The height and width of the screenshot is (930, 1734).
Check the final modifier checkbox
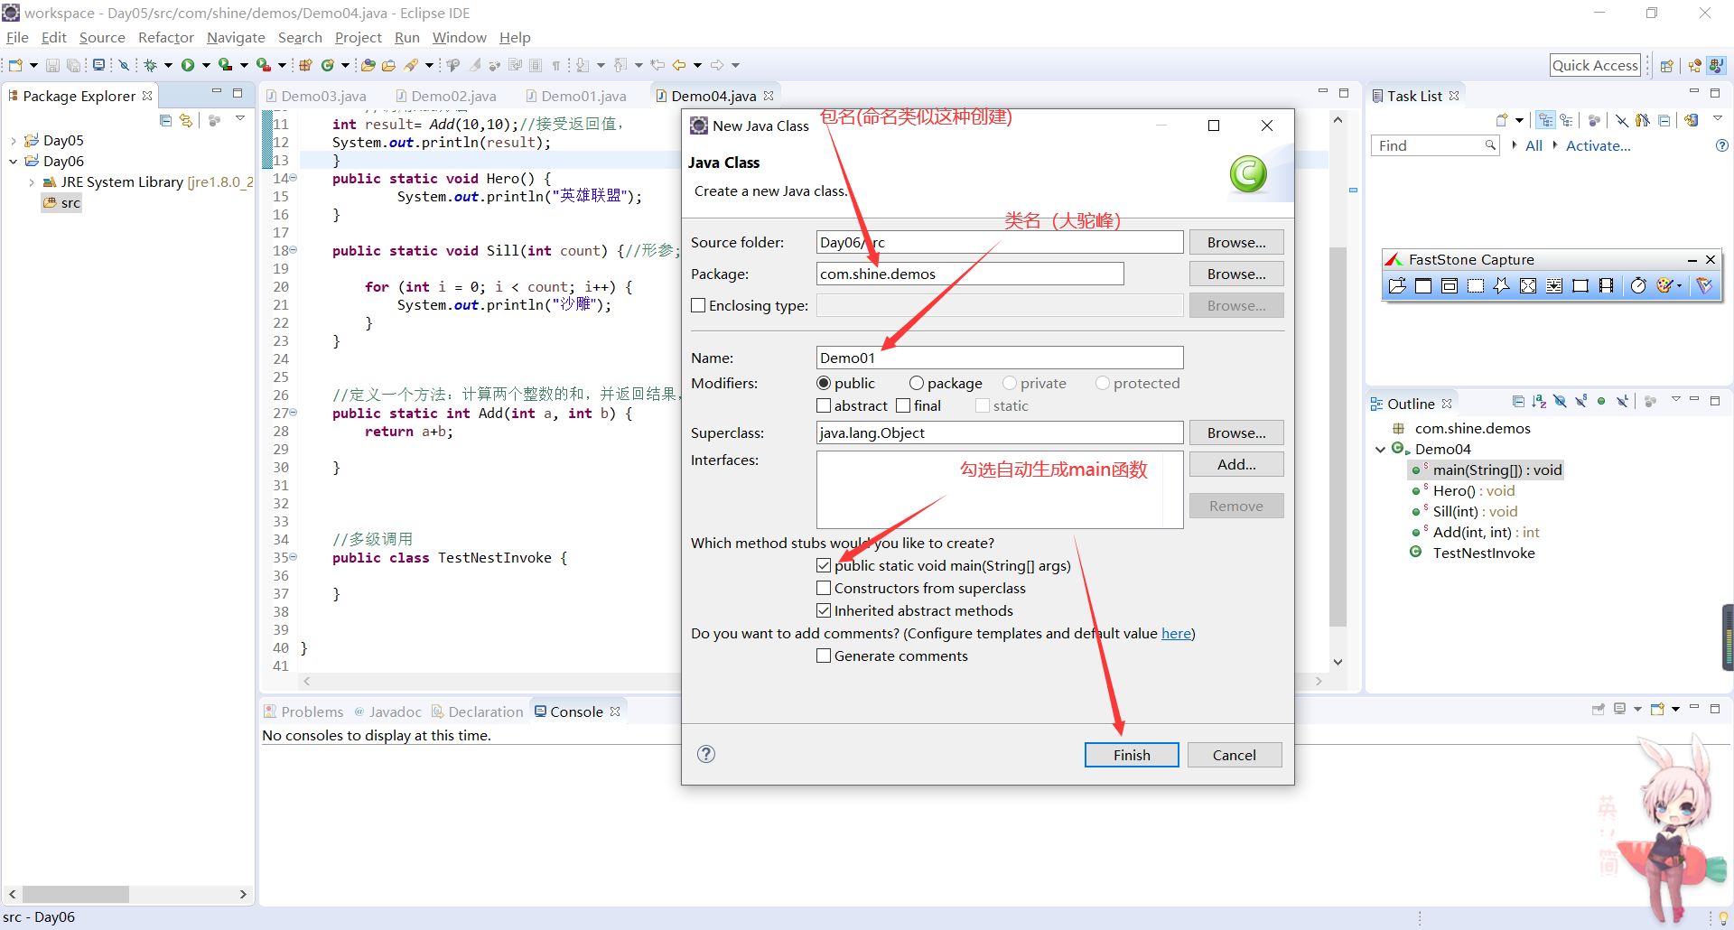point(903,405)
